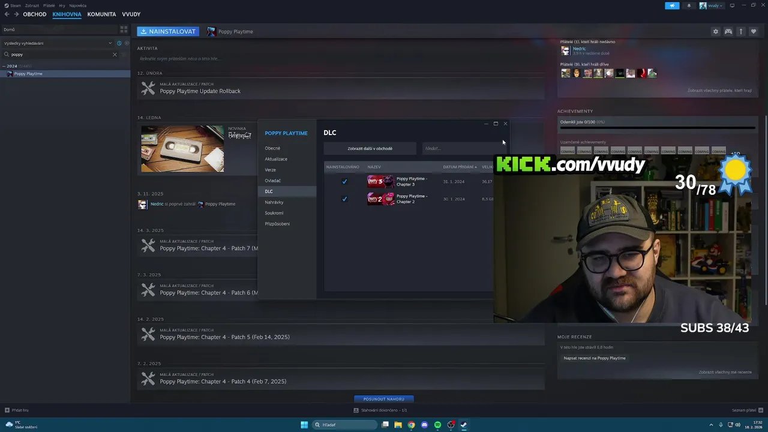Open the Nápověda menu

78,5
